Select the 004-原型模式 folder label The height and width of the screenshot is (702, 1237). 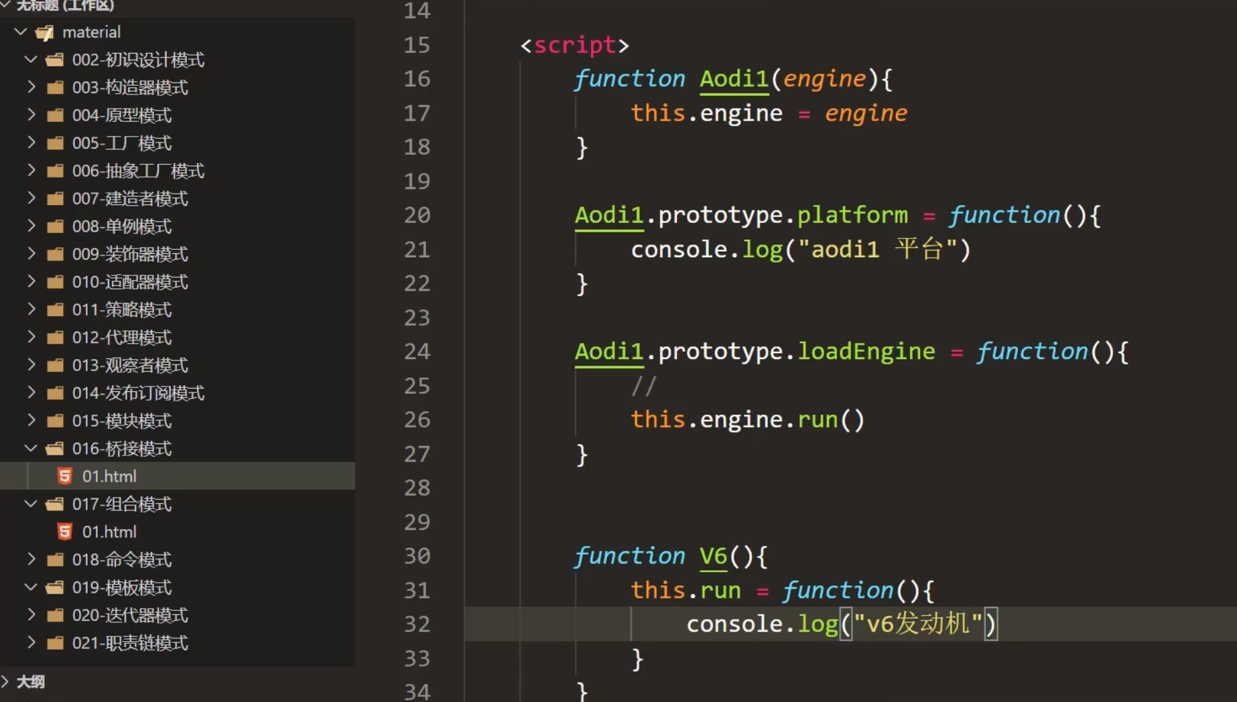(x=122, y=115)
